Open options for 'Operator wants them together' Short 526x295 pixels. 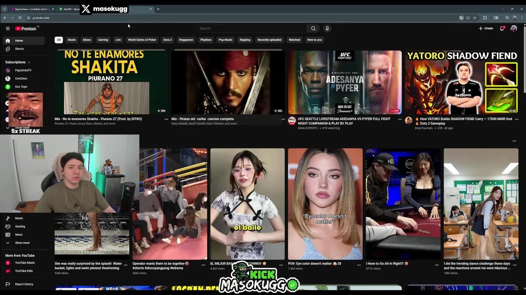(x=203, y=265)
